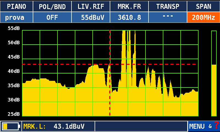Image resolution: width=220 pixels, height=132 pixels.
Task: Select the PIANO header cell
Action: click(16, 6)
